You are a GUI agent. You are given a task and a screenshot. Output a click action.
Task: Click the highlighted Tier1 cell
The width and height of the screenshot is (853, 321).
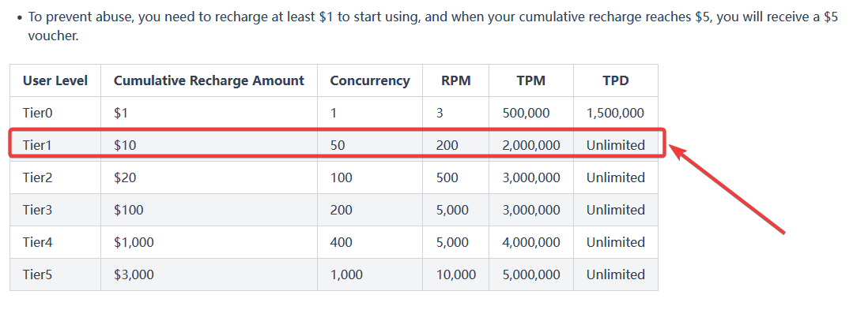(38, 145)
